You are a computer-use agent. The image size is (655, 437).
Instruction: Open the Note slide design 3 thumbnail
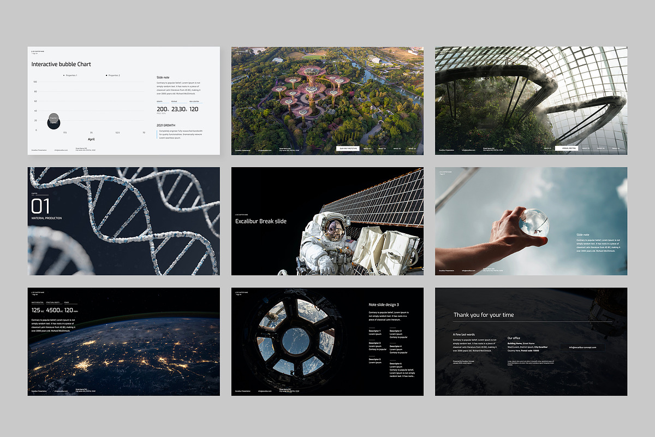point(327,341)
